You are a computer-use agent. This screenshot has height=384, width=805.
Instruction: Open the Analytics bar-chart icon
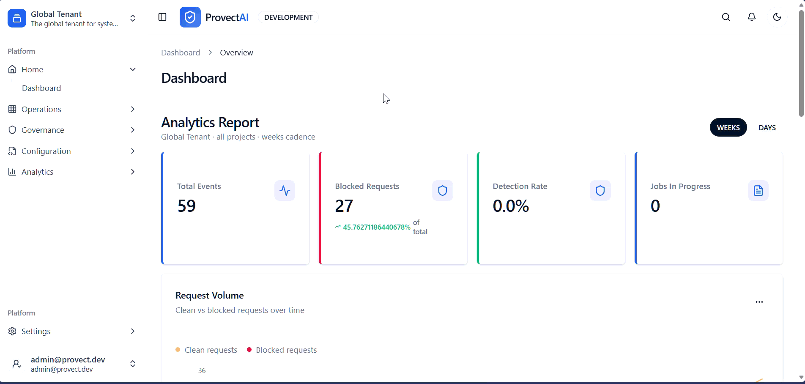12,172
